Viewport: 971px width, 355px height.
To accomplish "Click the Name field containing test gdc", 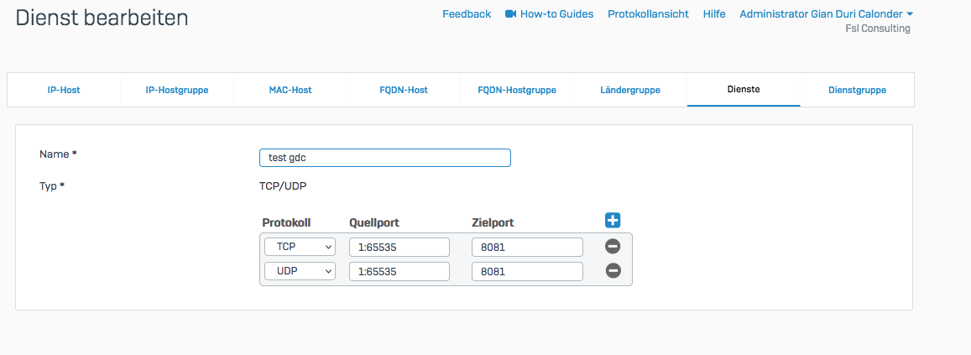I will [384, 158].
